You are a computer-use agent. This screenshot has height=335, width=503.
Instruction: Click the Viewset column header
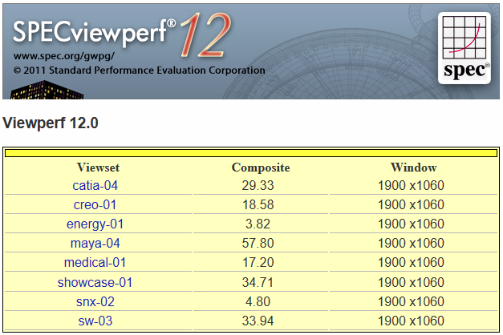pos(98,167)
